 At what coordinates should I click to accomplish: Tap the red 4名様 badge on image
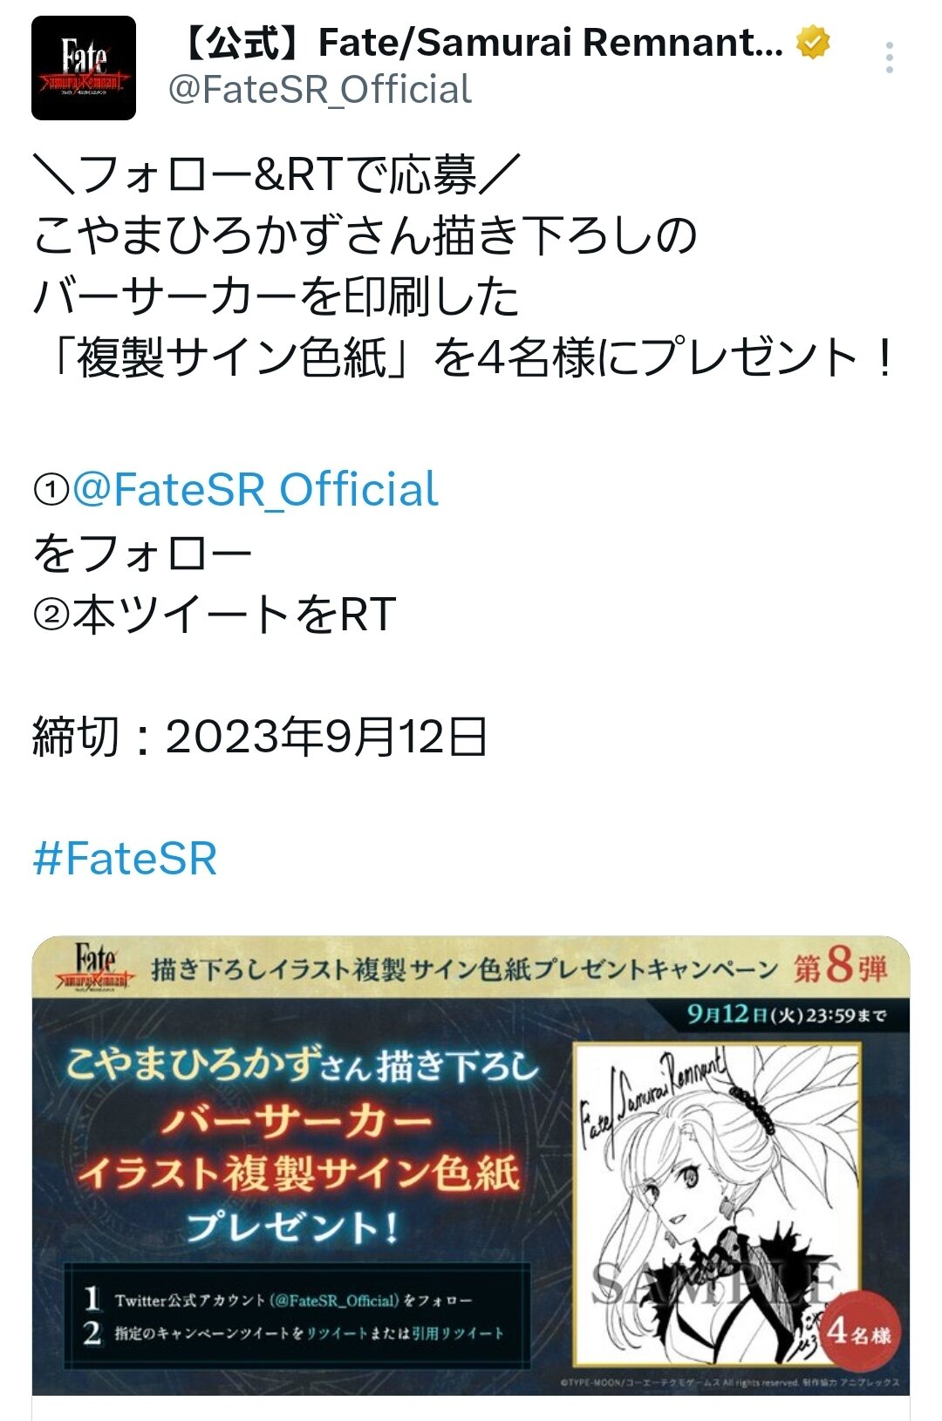pos(859,1332)
